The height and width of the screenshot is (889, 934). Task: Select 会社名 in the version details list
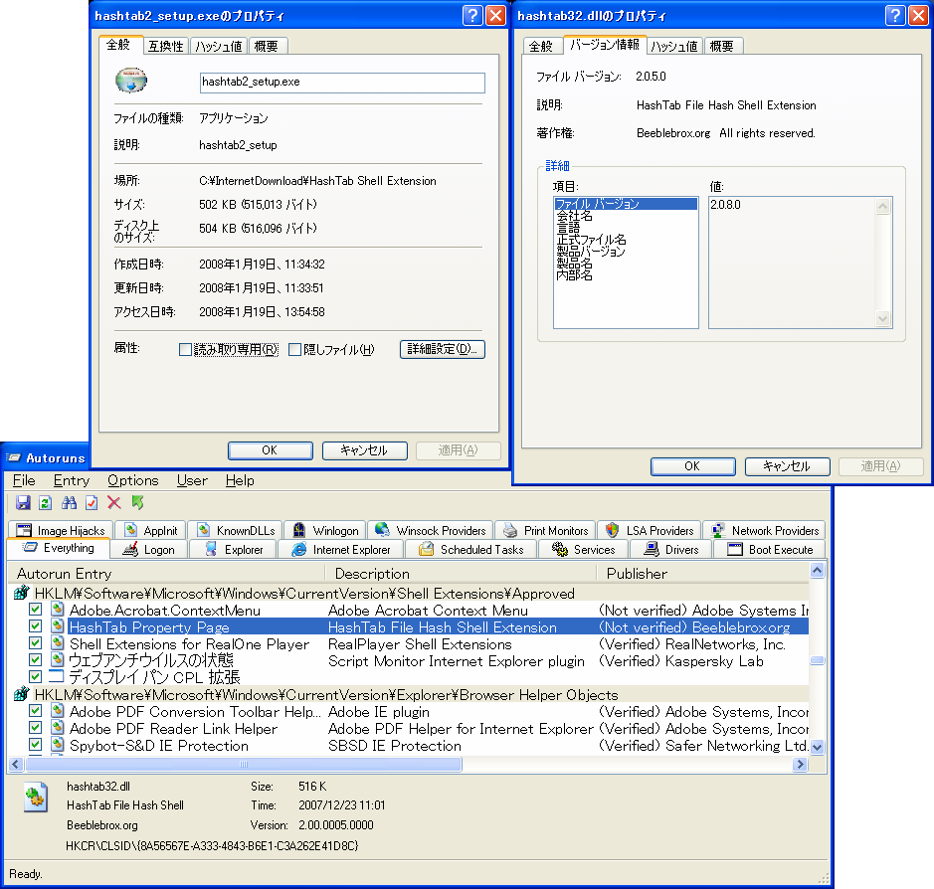574,216
